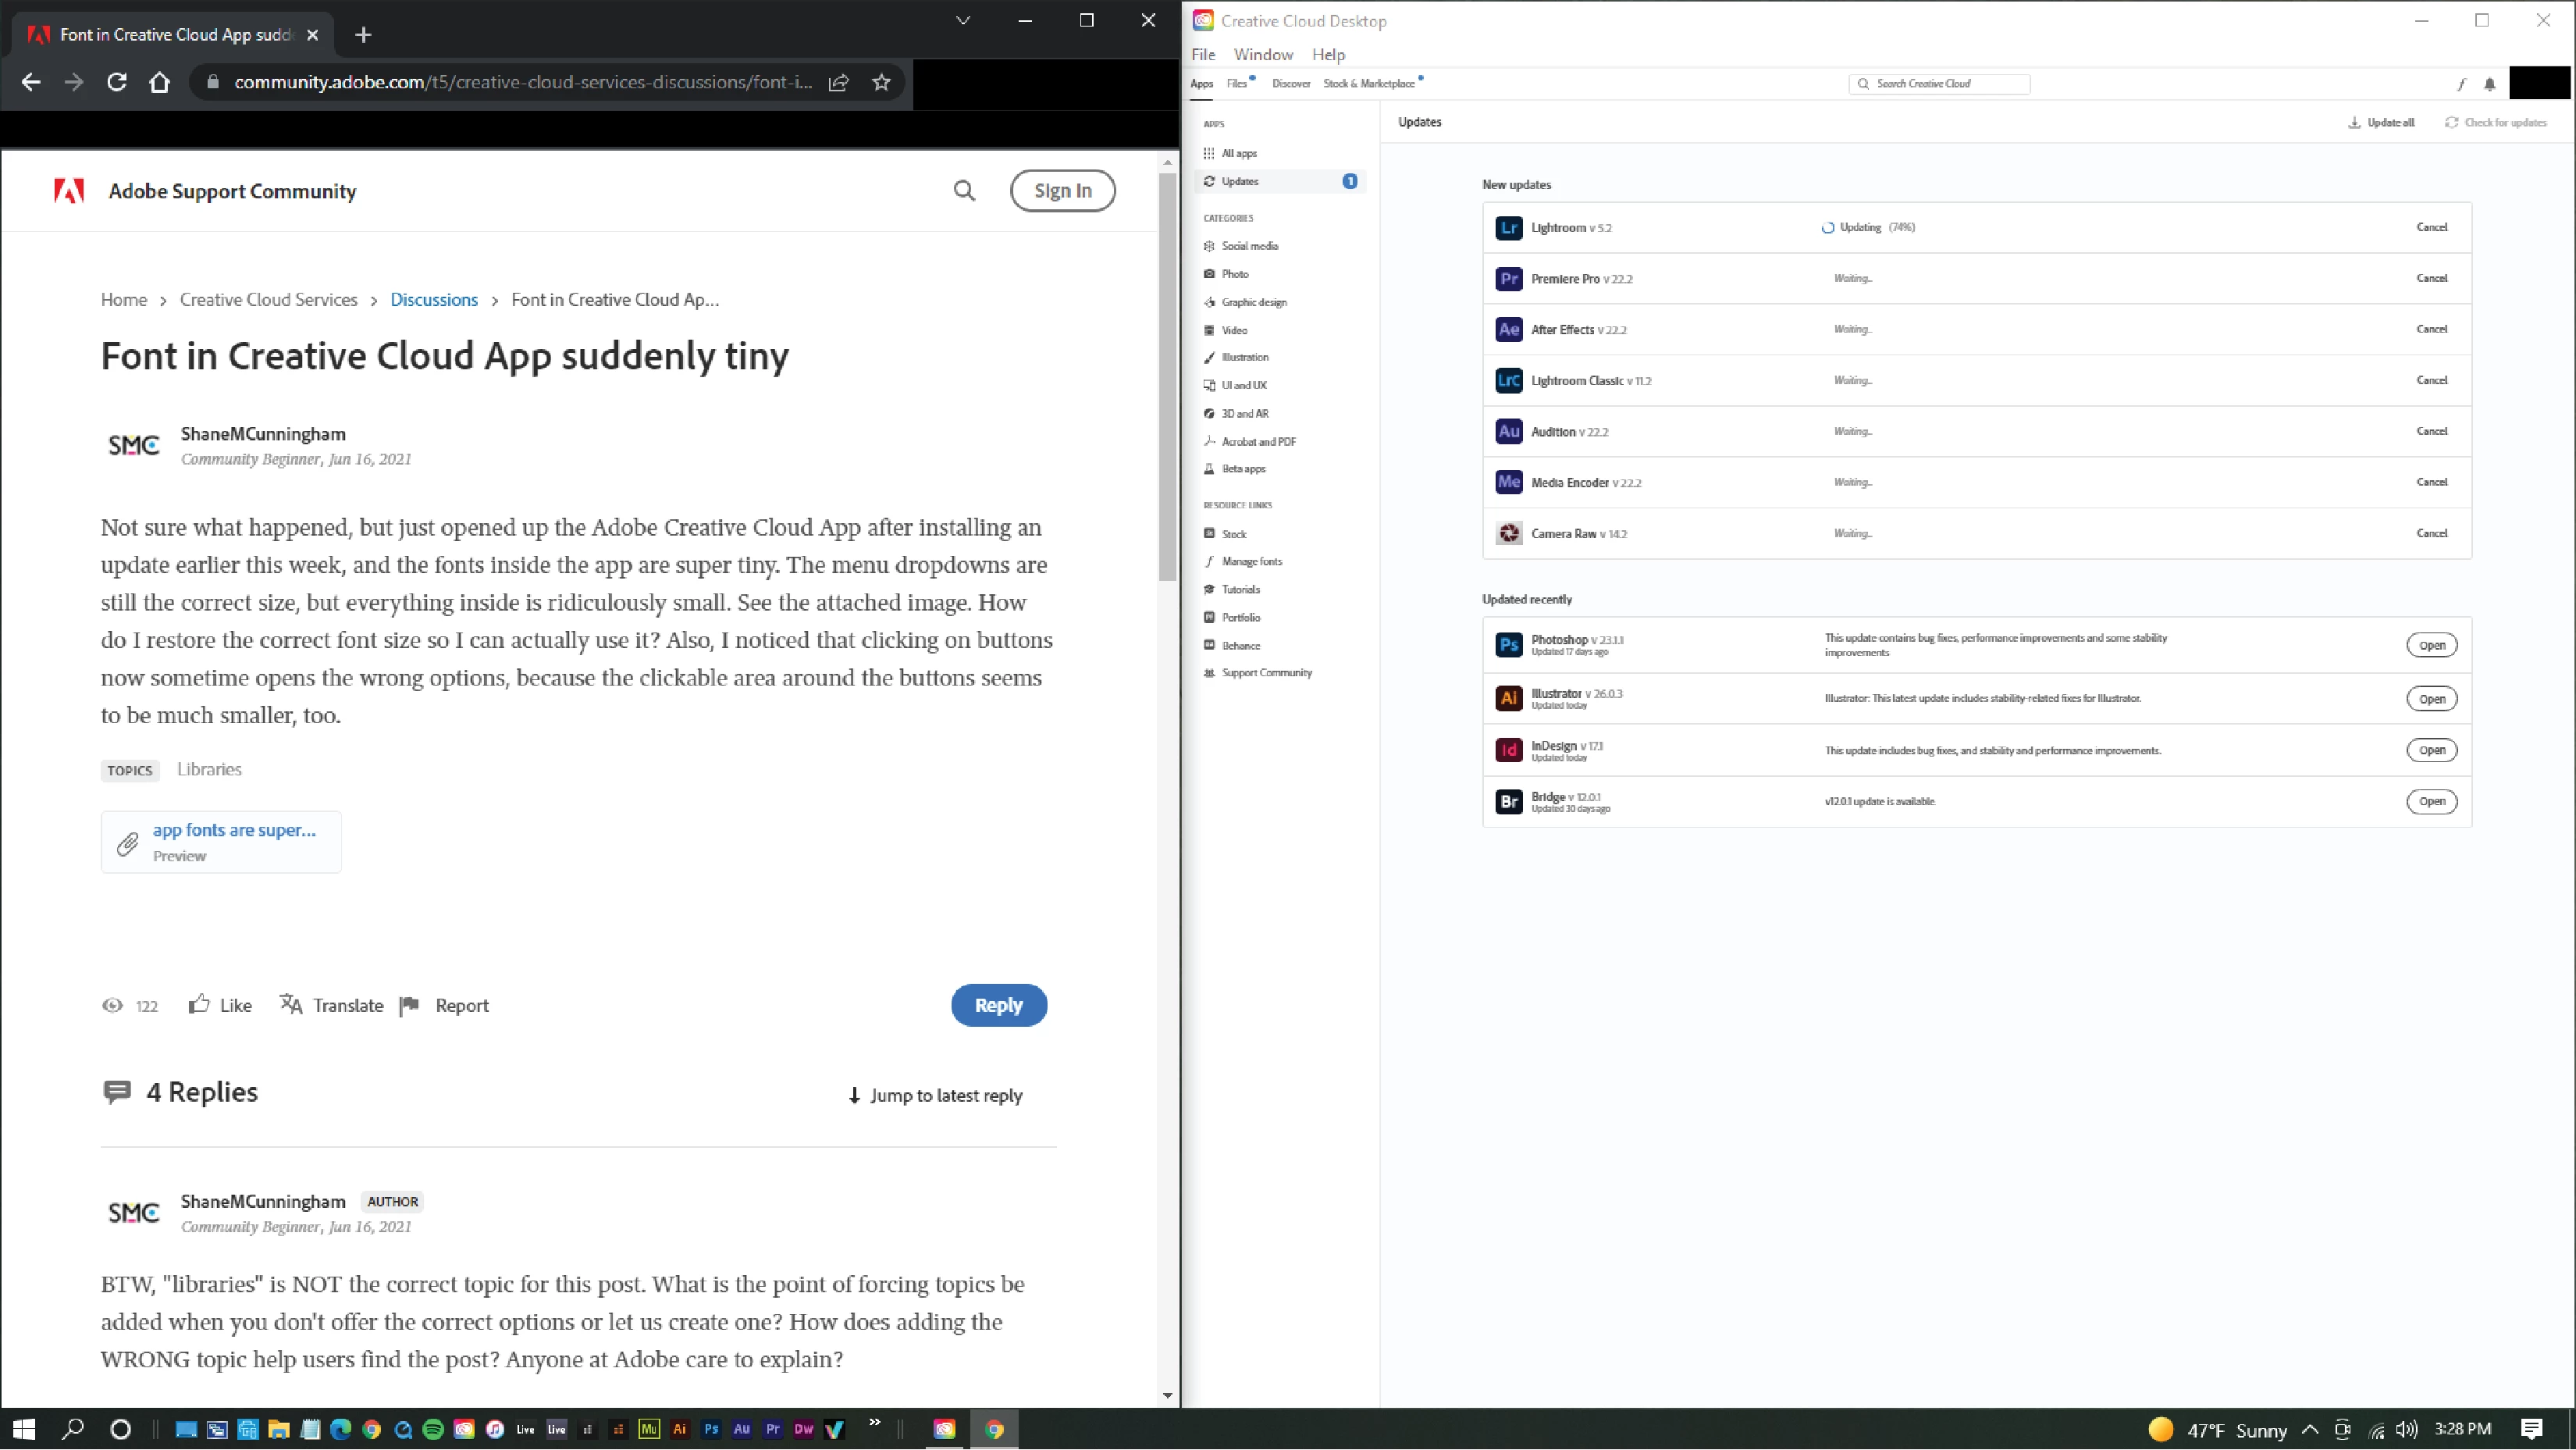The image size is (2576, 1450).
Task: Expand the taskbar overflow chevron
Action: point(875,1422)
